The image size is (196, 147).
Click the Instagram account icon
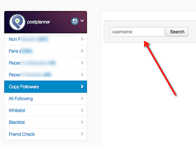[75, 21]
